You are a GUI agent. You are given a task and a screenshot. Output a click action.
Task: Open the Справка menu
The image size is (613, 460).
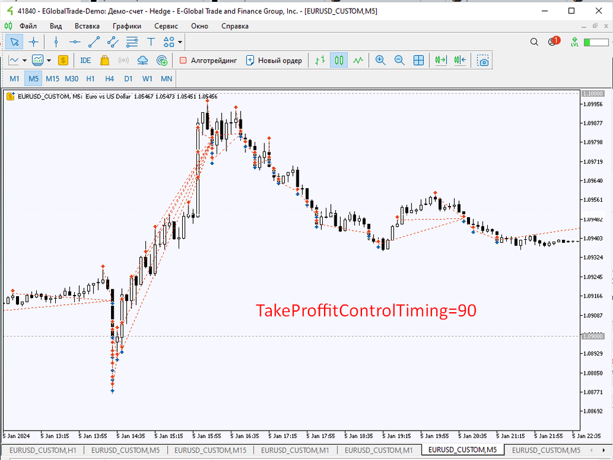235,26
